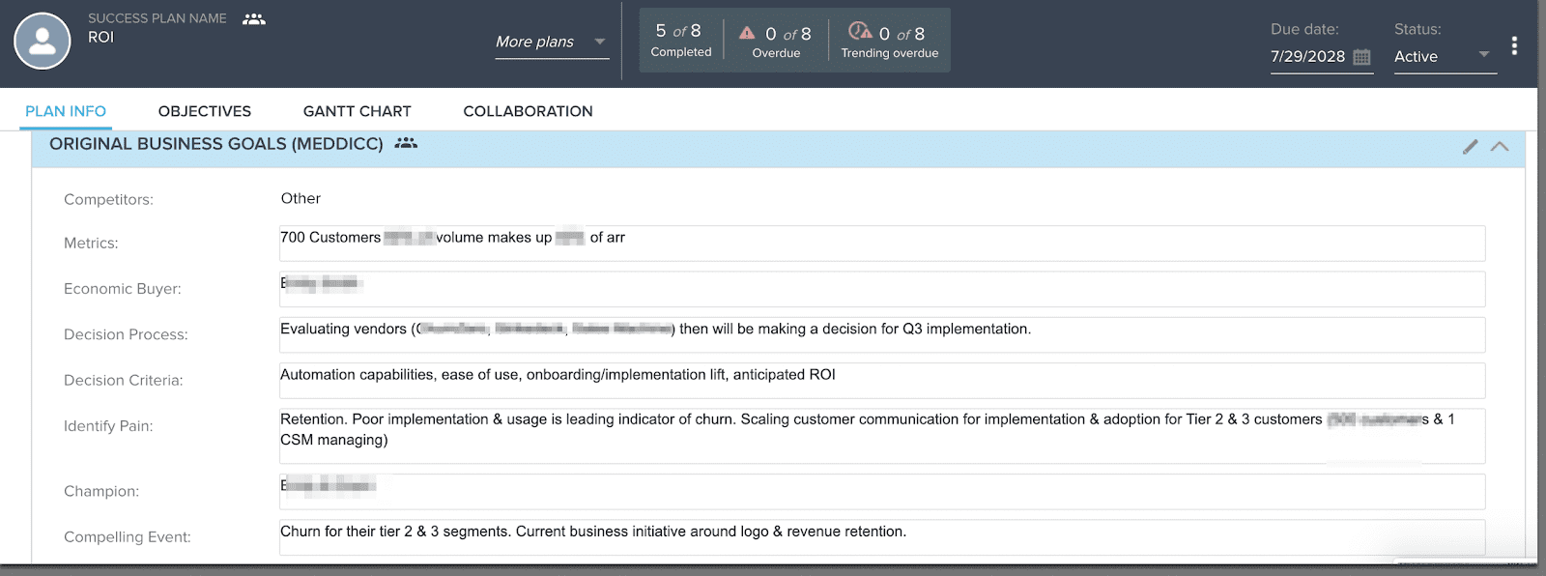The height and width of the screenshot is (576, 1546).
Task: Select the Plan Info tab
Action: point(66,111)
